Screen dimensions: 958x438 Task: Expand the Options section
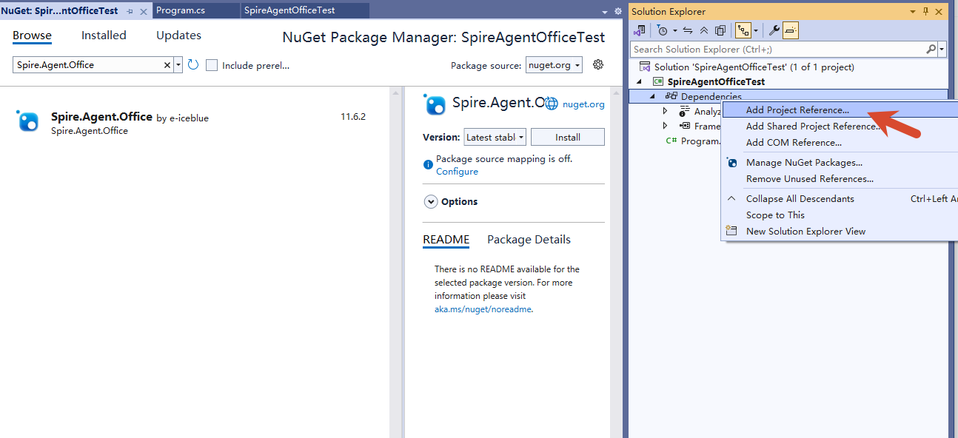point(430,201)
